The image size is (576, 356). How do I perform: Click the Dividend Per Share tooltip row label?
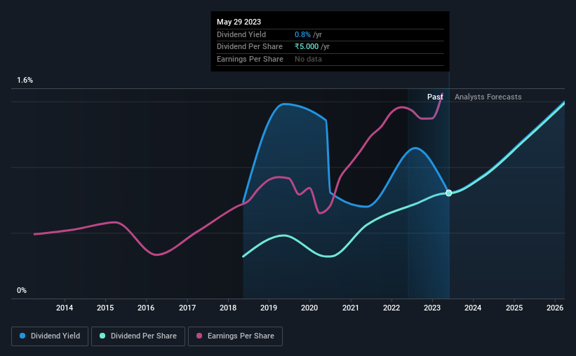tap(250, 47)
